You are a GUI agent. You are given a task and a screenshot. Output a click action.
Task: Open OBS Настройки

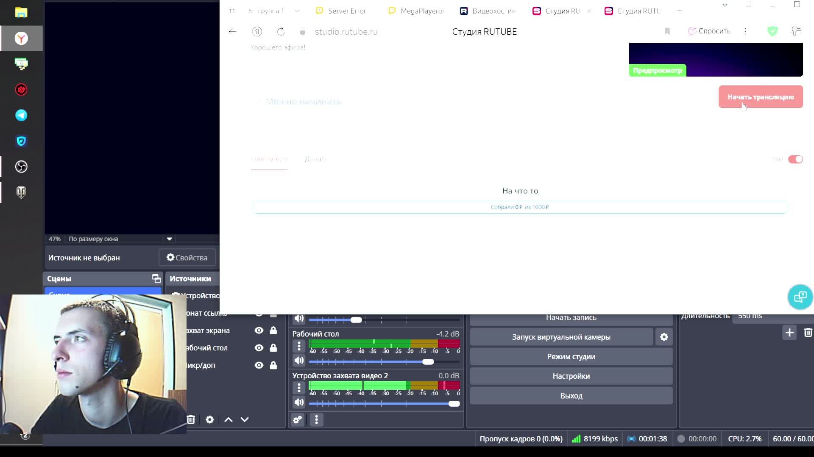(571, 376)
